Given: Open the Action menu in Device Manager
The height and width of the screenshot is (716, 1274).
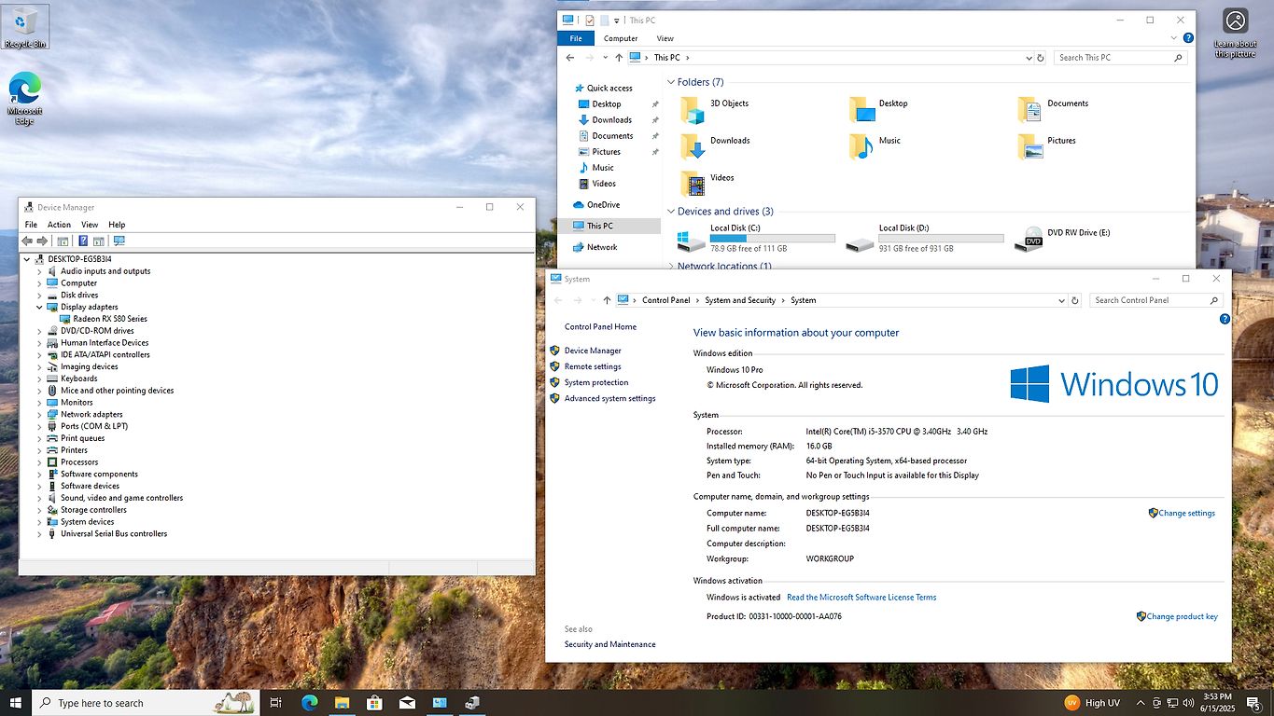Looking at the screenshot, I should [59, 225].
